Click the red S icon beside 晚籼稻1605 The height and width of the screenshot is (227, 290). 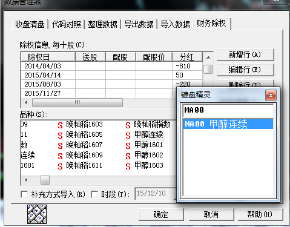click(60, 136)
